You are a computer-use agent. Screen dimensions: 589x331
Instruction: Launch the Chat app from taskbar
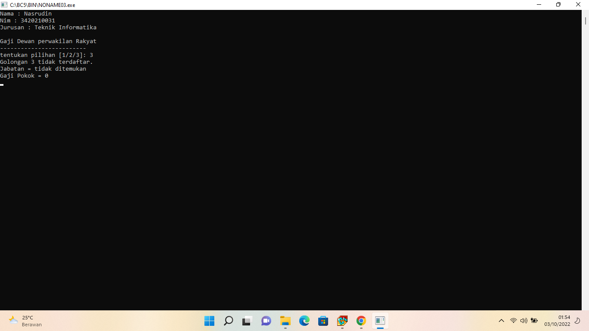click(266, 321)
